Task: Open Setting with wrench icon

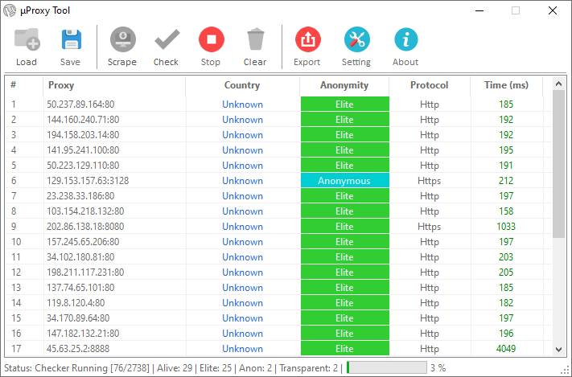Action: [356, 39]
